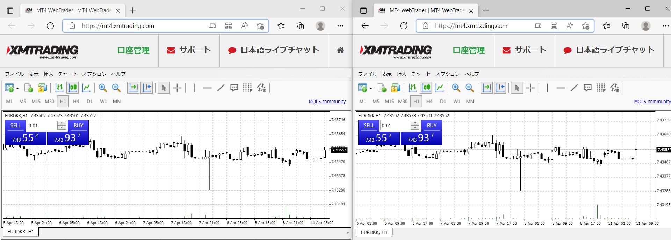
Task: Enable candlestick chart mode in left window
Action: point(73,88)
